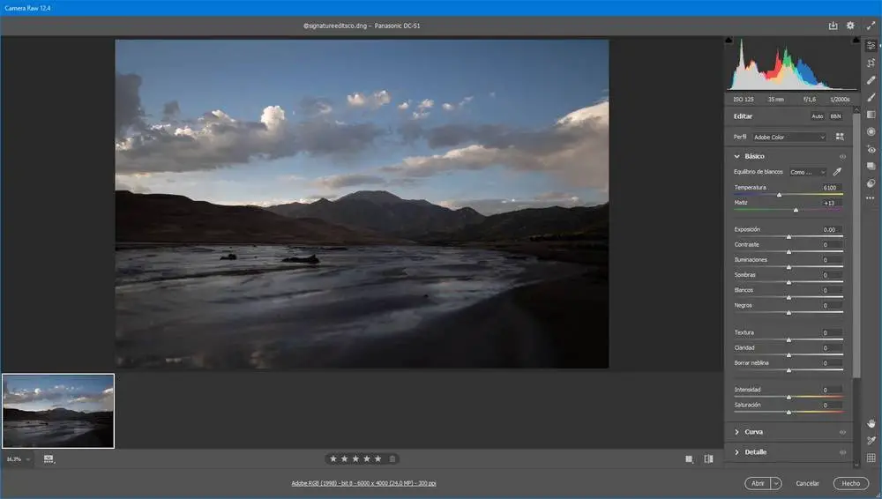The image size is (882, 499).
Task: Open the Camera Raw preferences gear
Action: tap(850, 26)
